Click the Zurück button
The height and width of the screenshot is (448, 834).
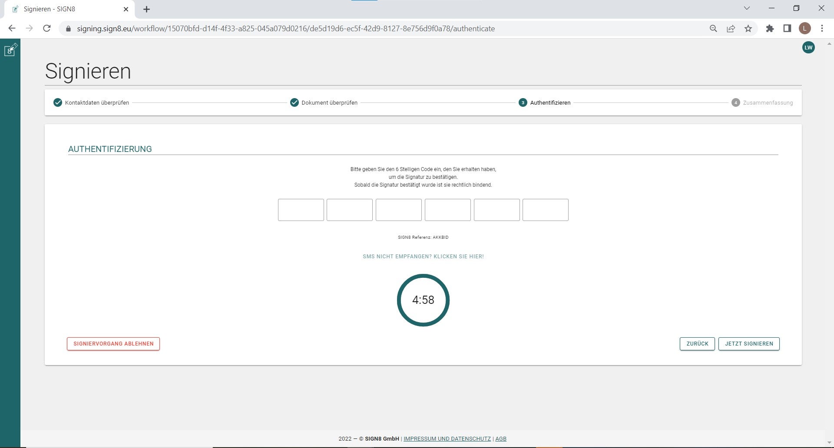[x=697, y=344]
